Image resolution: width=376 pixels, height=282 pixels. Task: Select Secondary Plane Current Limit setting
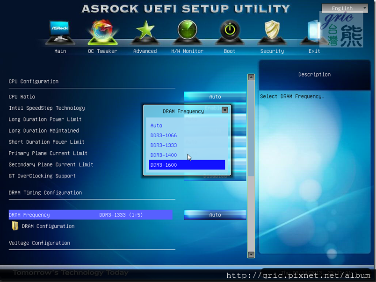(51, 164)
